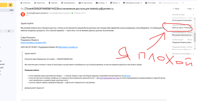Click the date 29 июня в 23:11
The image size is (197, 101).
pyautogui.click(x=80, y=13)
